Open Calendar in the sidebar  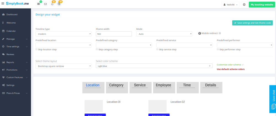coord(11,31)
